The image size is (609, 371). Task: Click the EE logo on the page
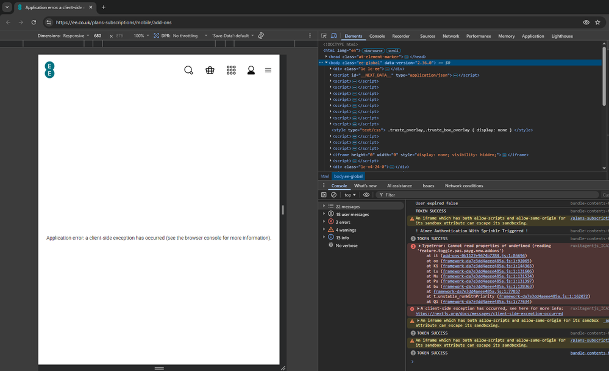50,70
